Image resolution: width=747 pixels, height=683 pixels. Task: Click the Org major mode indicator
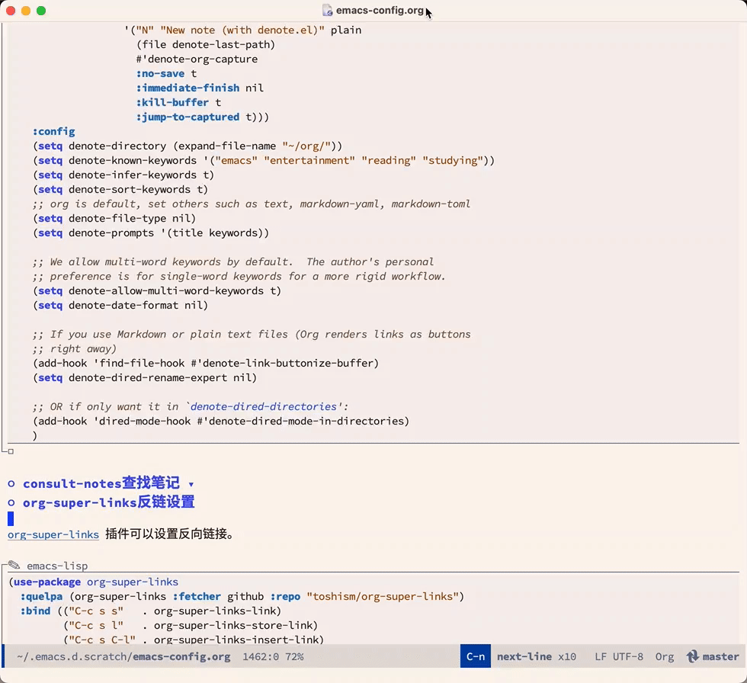(665, 657)
